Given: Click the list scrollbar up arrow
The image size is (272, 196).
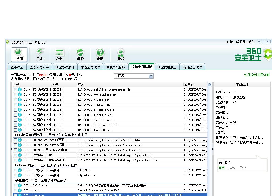Looking at the screenshot, I should point(210,84).
